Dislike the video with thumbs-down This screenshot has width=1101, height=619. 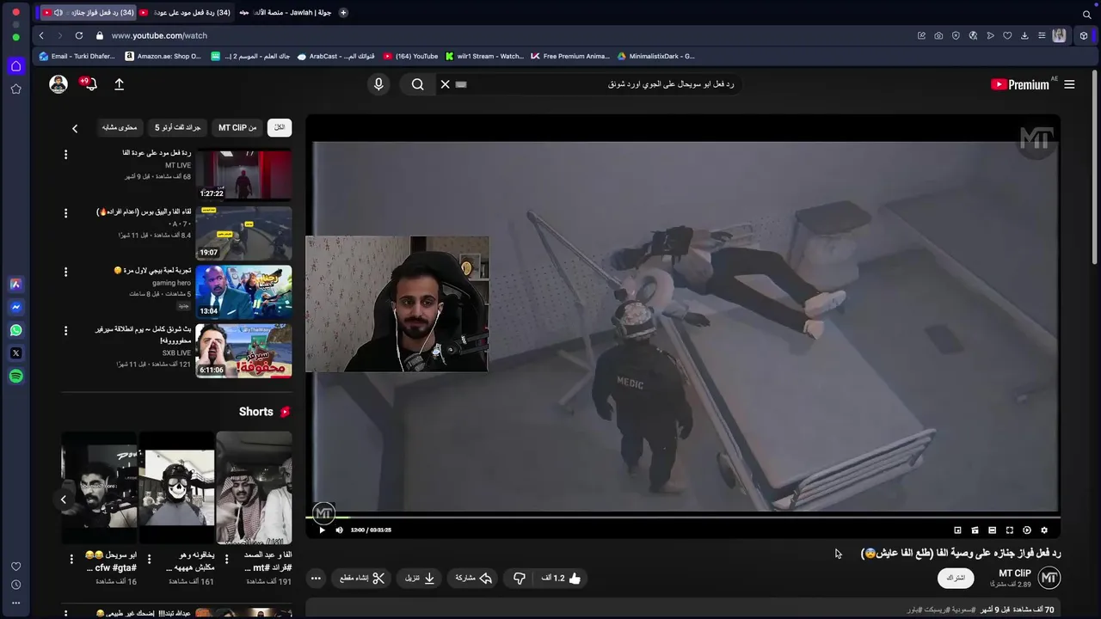520,578
